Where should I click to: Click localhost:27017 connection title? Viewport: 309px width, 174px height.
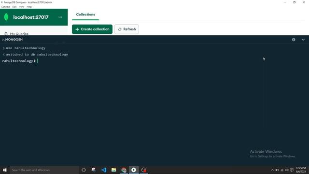tap(31, 17)
